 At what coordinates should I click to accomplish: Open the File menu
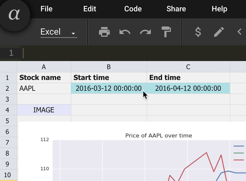point(46,9)
